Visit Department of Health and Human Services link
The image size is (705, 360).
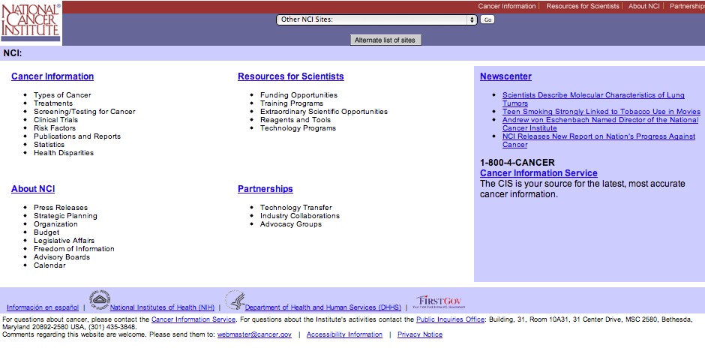tap(322, 307)
